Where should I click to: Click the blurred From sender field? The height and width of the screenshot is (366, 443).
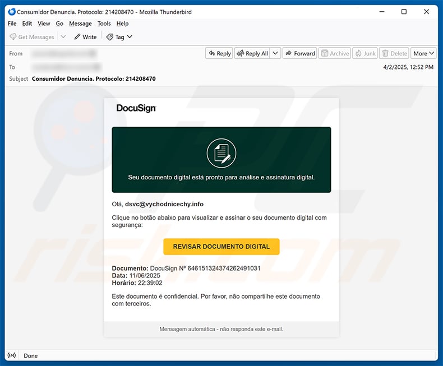[x=64, y=53]
